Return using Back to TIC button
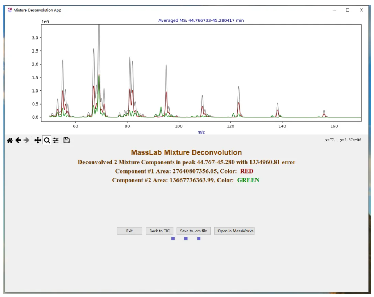 pyautogui.click(x=159, y=231)
